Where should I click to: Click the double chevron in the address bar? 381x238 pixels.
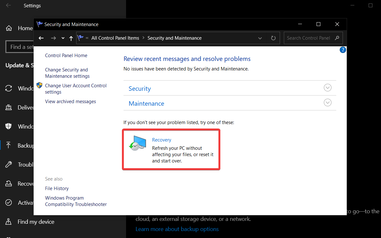(x=87, y=38)
